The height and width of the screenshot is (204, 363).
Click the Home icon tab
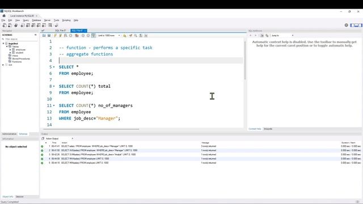tap(4, 16)
